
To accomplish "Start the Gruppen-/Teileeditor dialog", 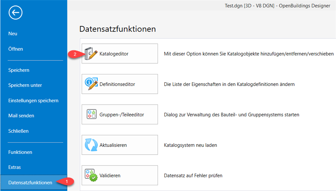I will (x=120, y=114).
